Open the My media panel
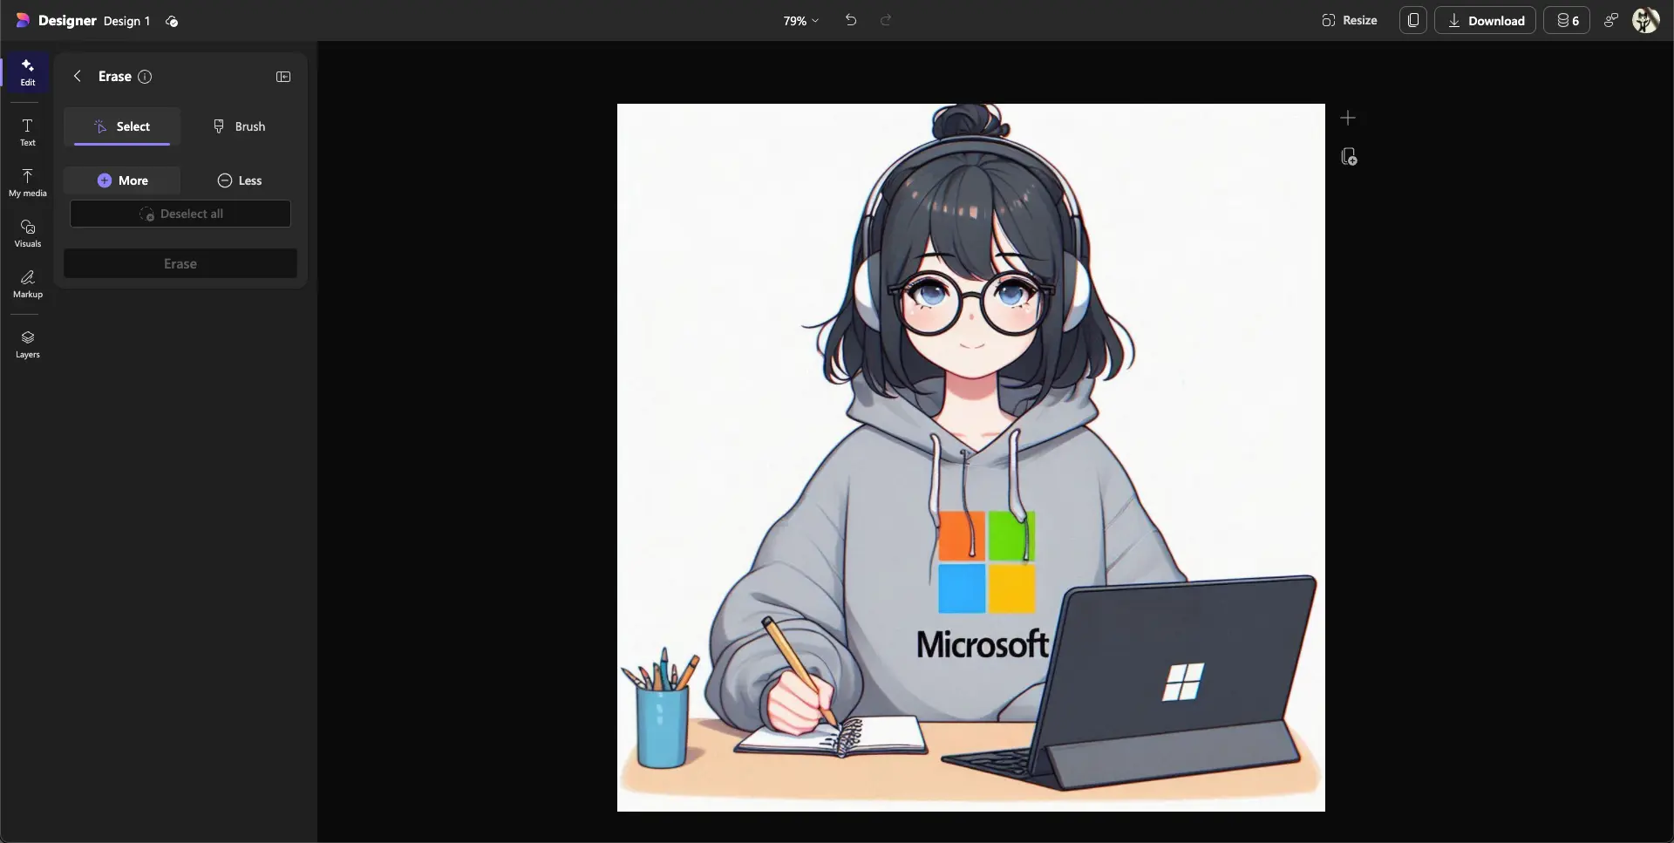 tap(27, 183)
